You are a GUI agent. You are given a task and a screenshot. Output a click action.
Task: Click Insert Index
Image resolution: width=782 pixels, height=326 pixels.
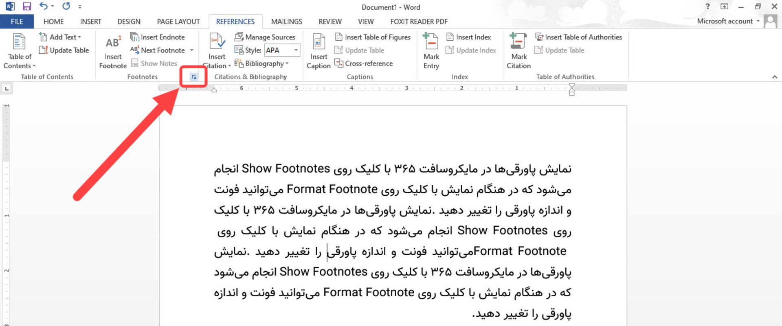coord(469,37)
